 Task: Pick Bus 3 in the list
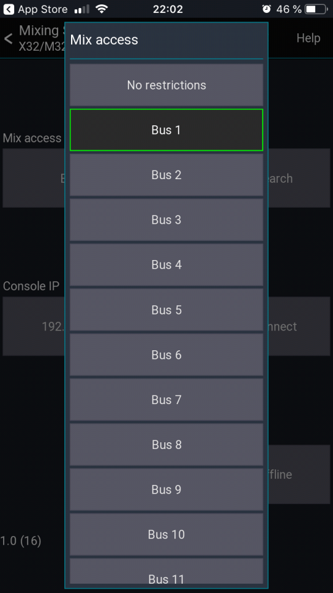(167, 220)
